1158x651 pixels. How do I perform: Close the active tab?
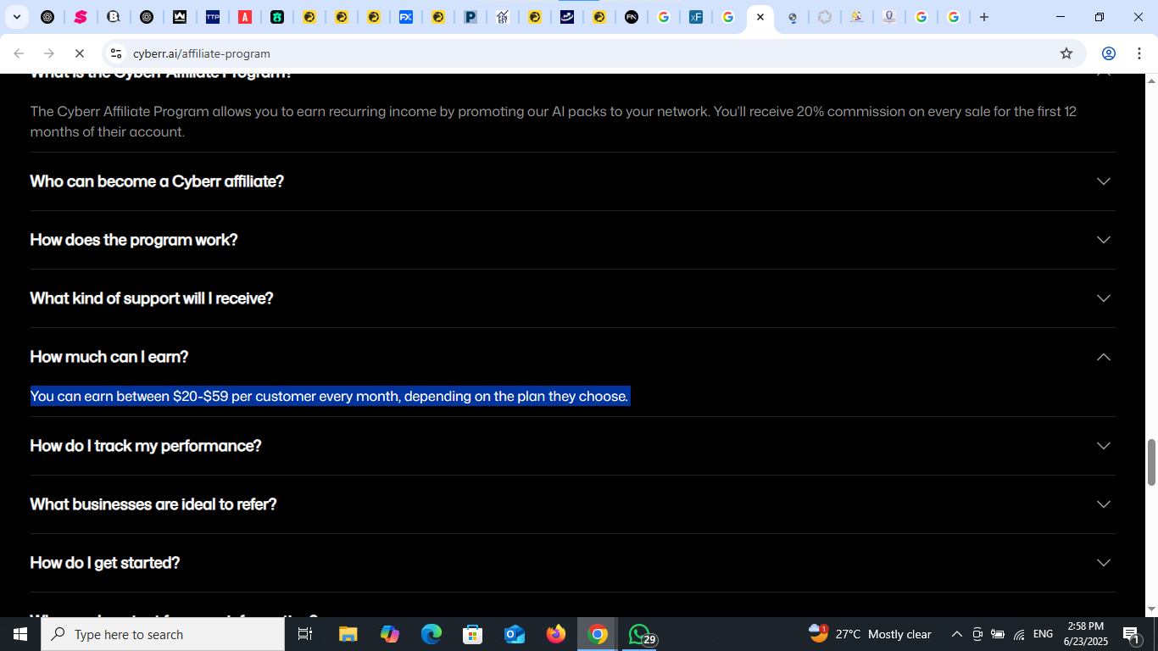pos(760,17)
